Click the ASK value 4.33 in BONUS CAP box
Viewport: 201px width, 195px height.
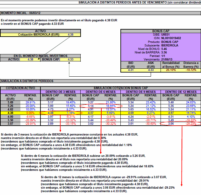click(151, 70)
